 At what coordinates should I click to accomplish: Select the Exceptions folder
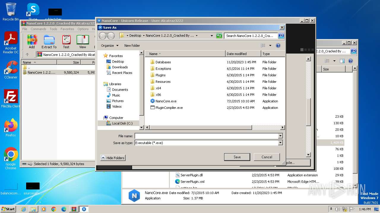163,69
